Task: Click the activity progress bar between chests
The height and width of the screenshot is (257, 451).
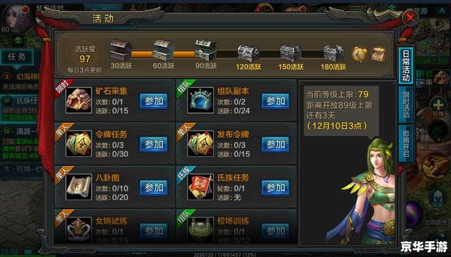Action: point(227,54)
